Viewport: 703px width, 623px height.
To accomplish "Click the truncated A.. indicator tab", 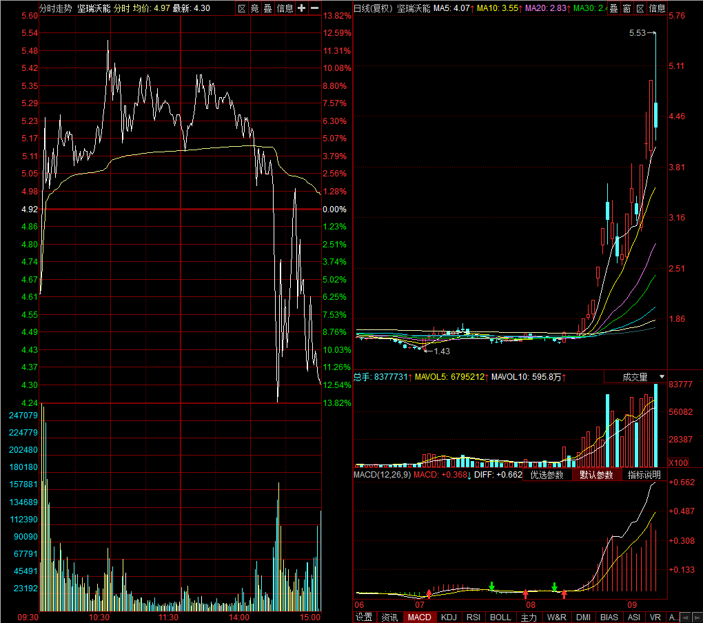I will 673,617.
